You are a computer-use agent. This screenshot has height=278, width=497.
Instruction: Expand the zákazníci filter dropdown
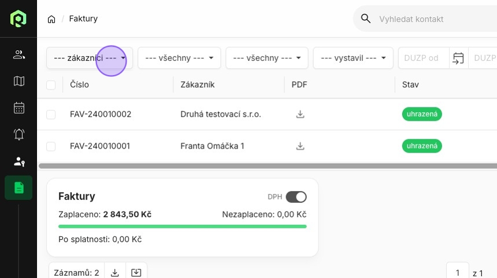(x=90, y=58)
